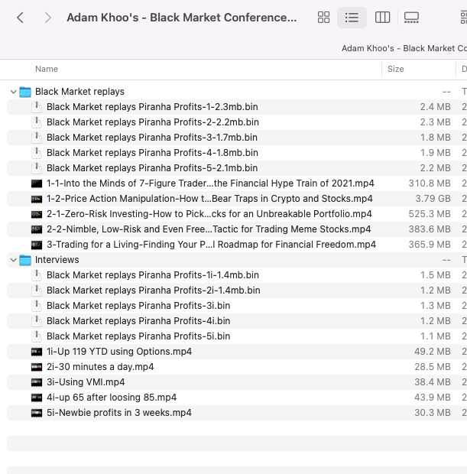Select 3-Trading for a Living mp4 file
This screenshot has height=474, width=467.
[x=237, y=245]
